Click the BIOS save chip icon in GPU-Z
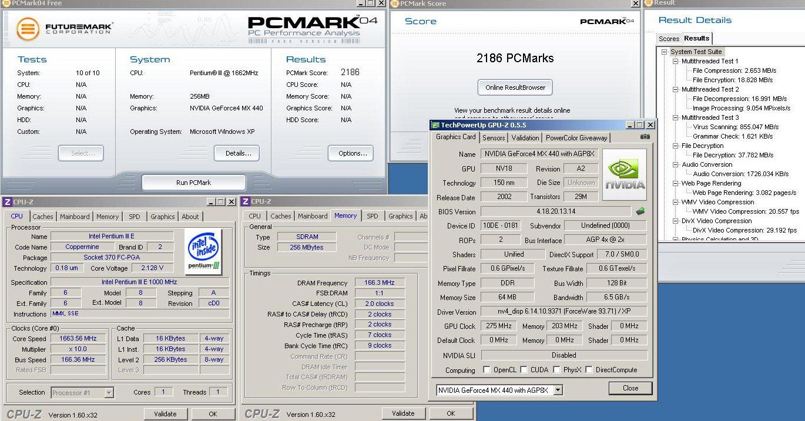 point(641,211)
